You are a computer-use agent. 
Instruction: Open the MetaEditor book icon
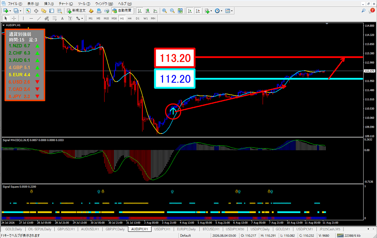(x=91, y=11)
